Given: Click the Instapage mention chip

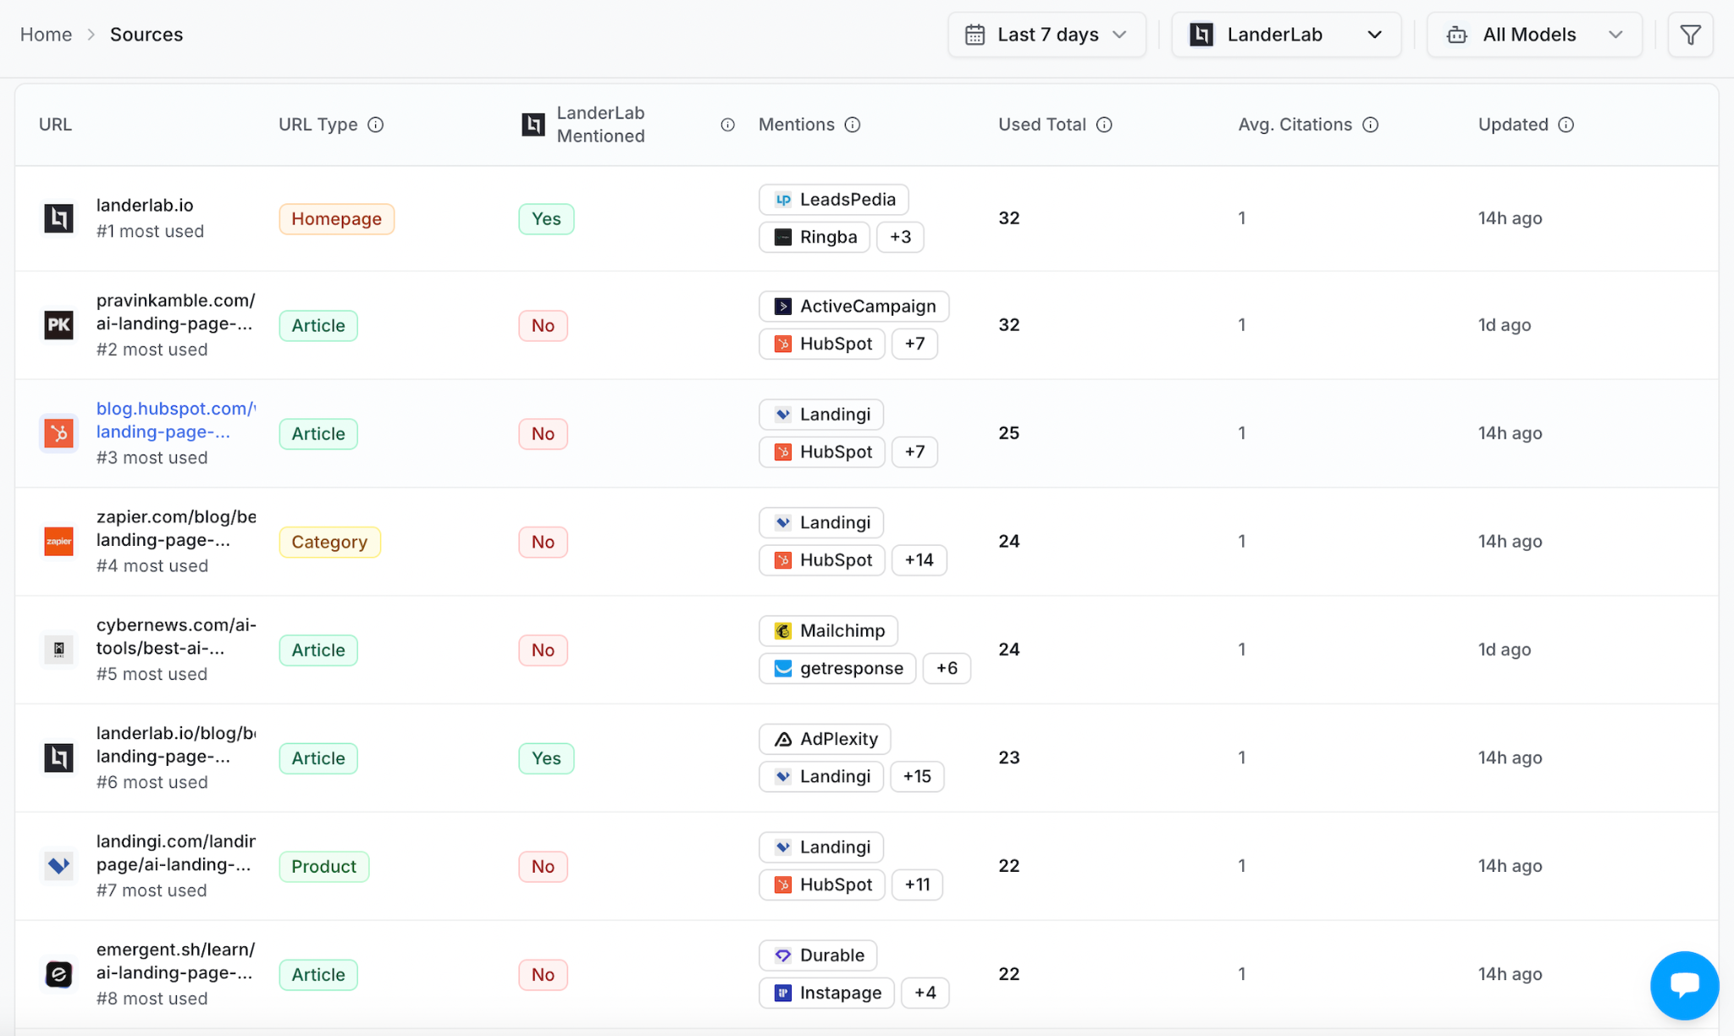Looking at the screenshot, I should 826,994.
